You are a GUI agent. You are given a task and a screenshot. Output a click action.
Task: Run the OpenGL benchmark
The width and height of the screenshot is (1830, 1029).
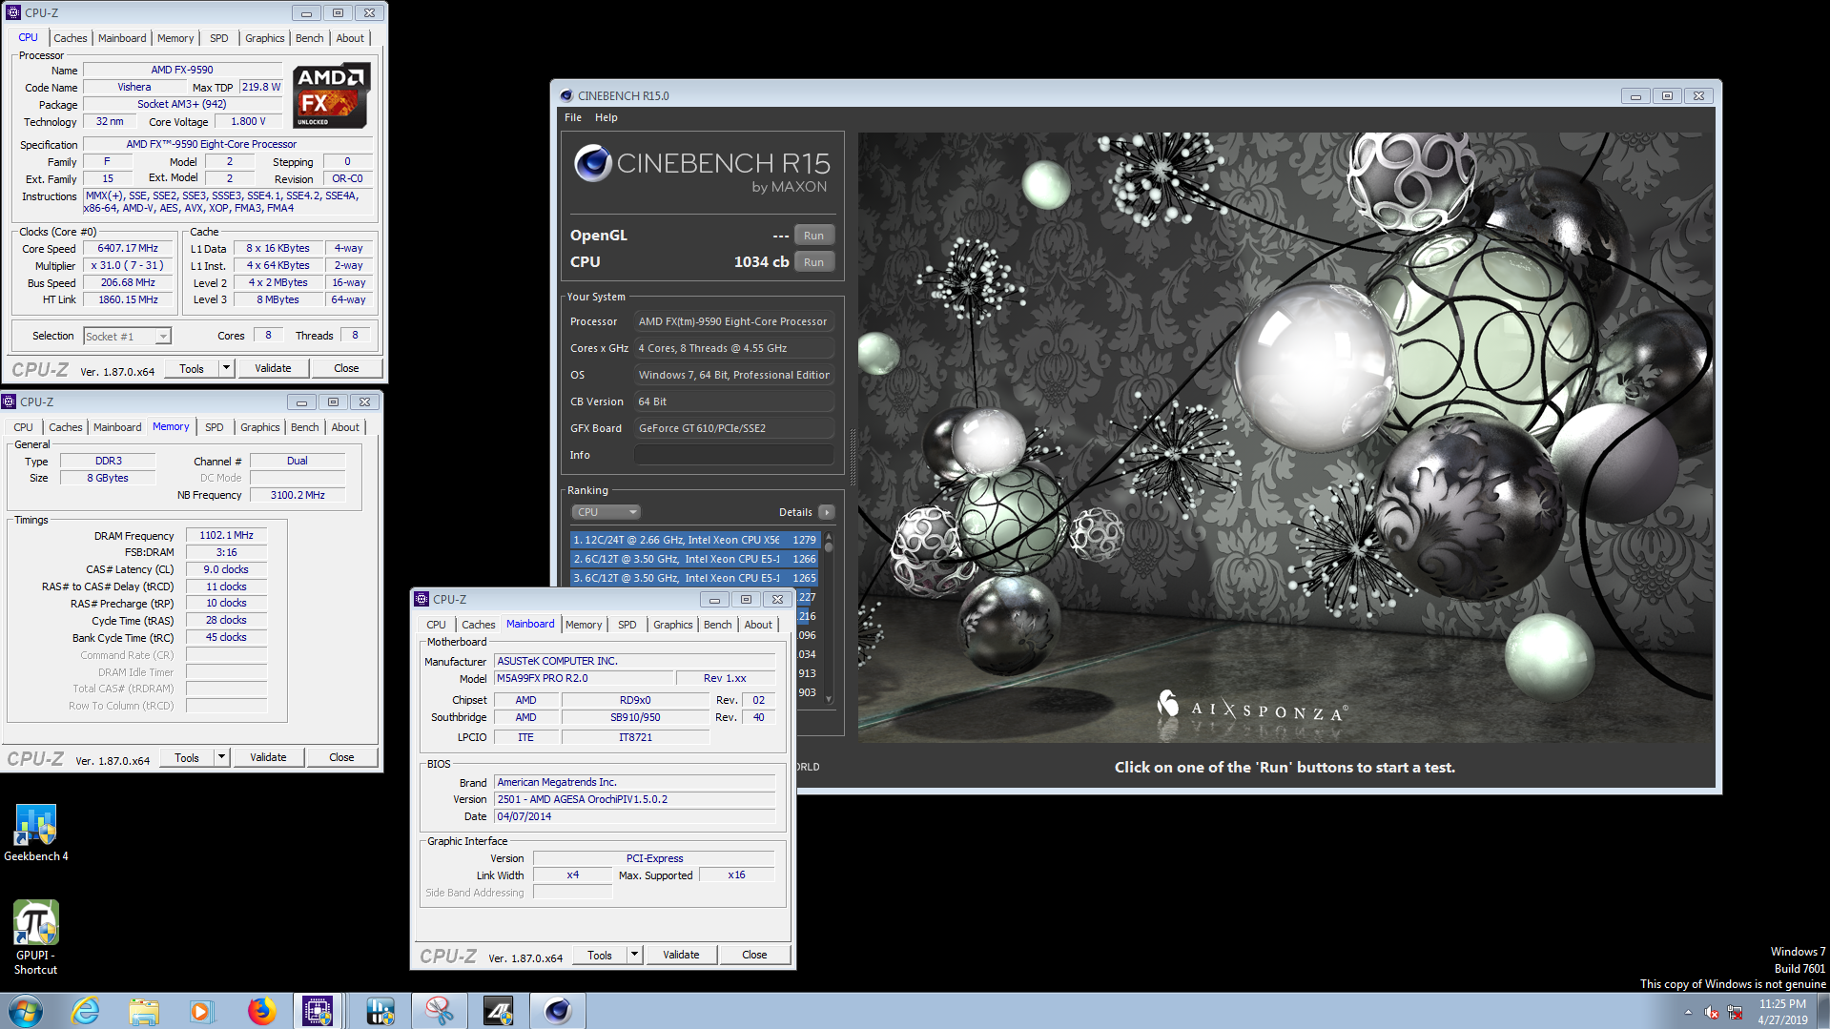(813, 236)
